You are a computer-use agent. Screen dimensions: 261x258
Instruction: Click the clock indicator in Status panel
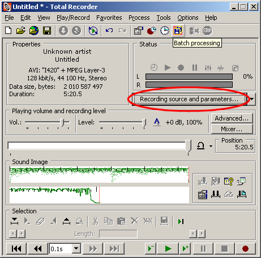154,67
